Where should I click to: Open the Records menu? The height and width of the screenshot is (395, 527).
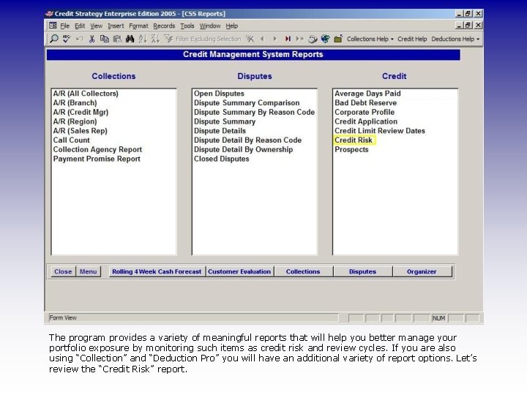(x=164, y=26)
